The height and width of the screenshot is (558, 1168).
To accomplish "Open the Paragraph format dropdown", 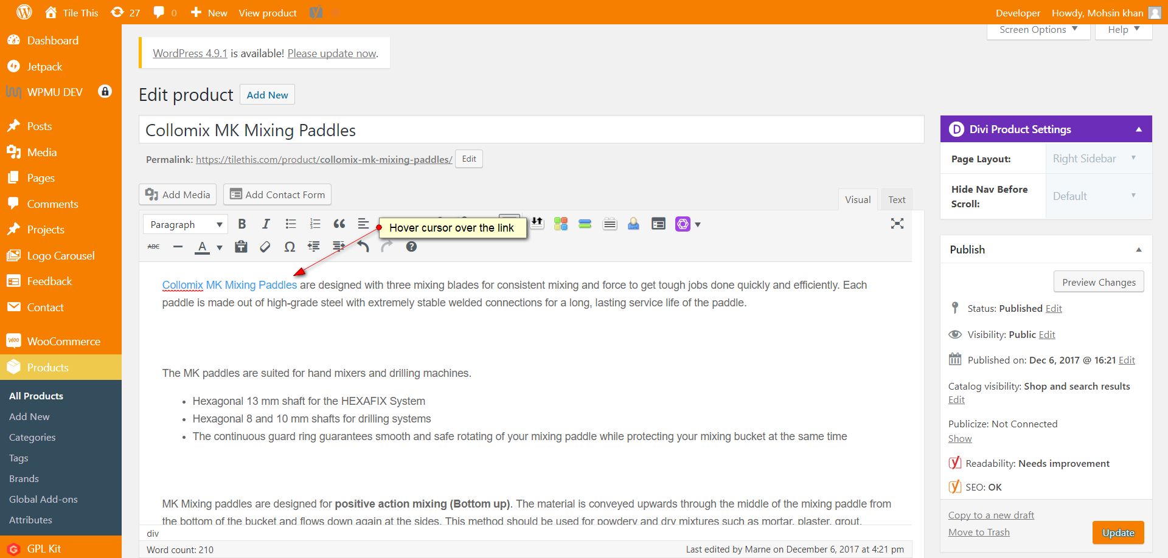I will (186, 224).
